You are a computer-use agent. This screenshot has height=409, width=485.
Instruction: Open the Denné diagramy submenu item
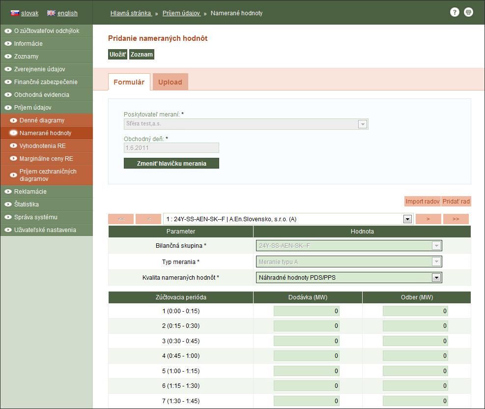tap(46, 120)
